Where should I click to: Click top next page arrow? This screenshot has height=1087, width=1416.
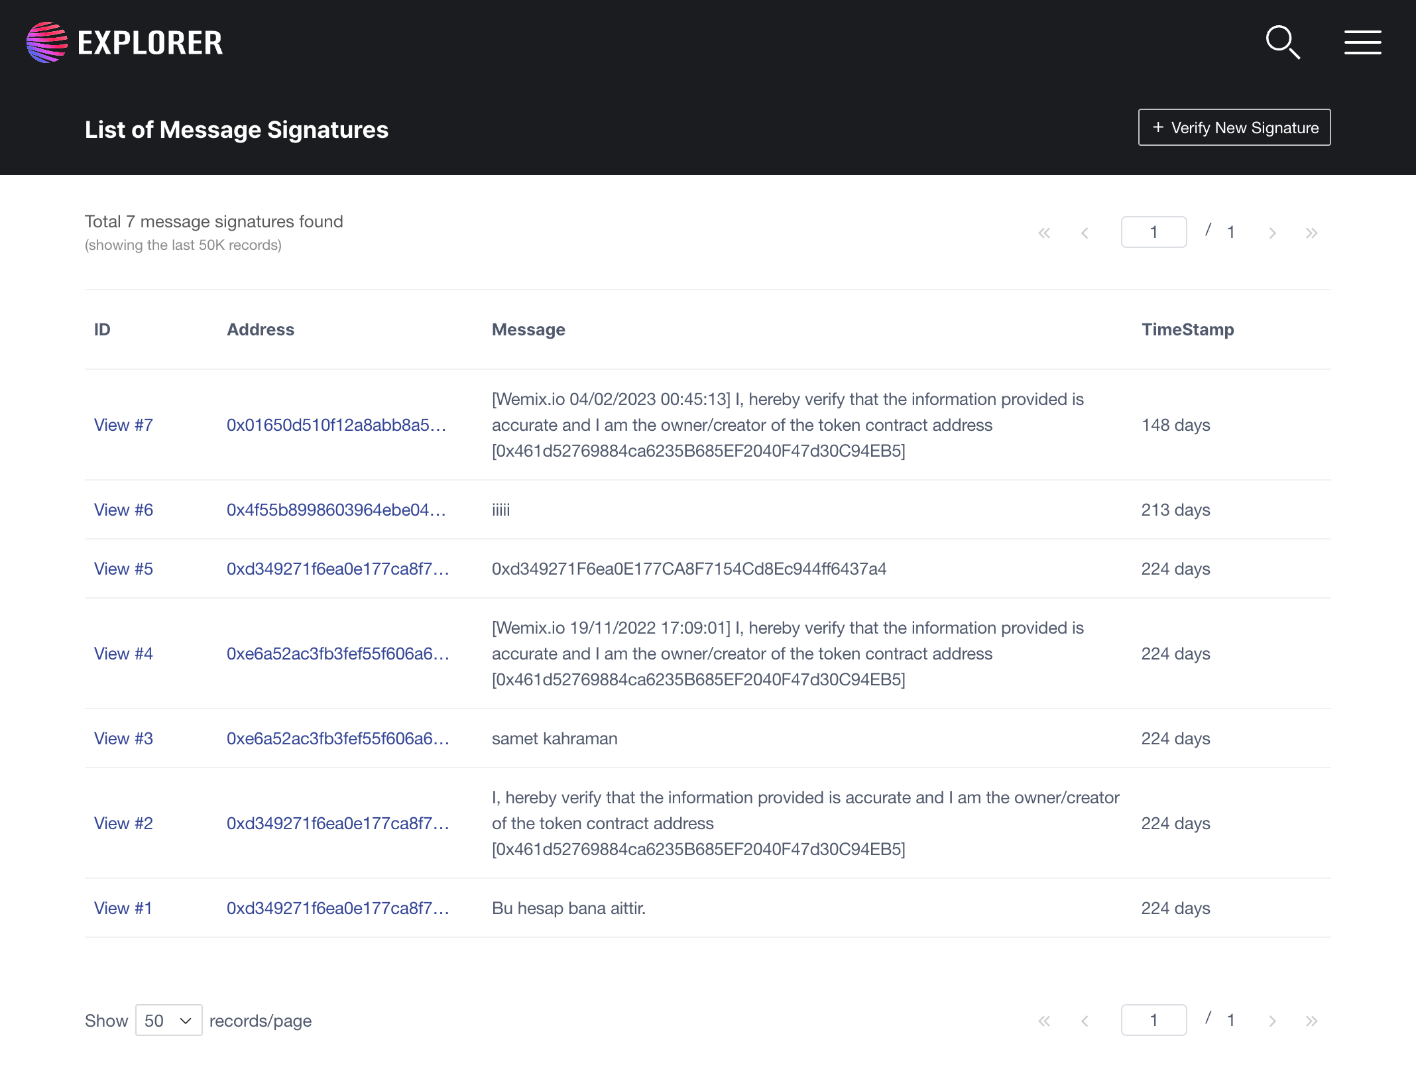coord(1272,233)
